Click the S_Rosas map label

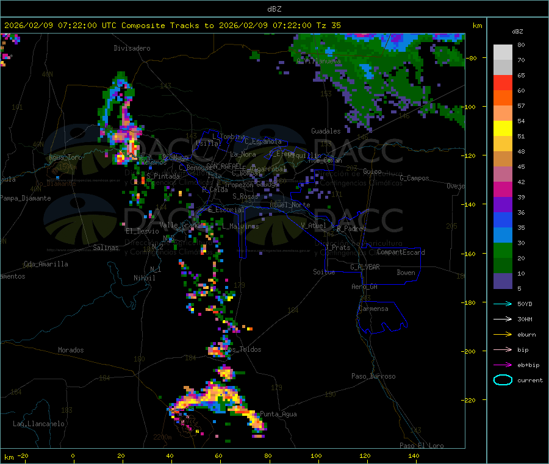click(x=245, y=196)
